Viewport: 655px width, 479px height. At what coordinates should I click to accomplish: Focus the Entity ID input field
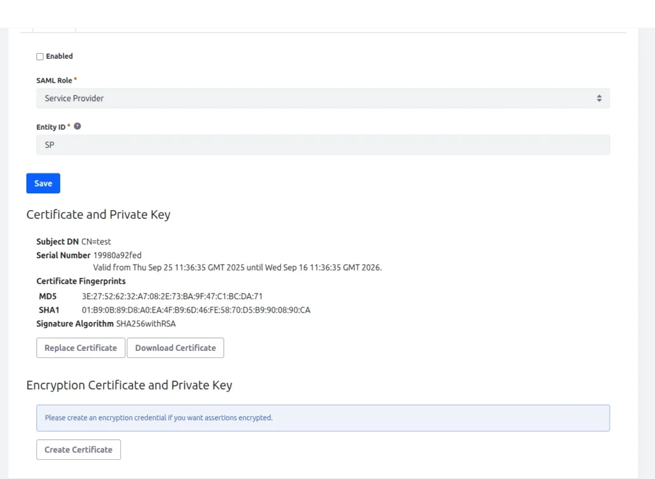coord(322,145)
